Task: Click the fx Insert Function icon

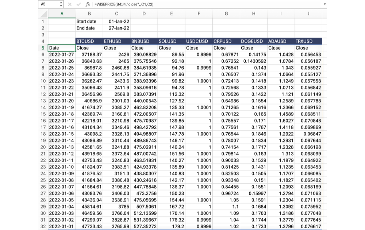Action: click(x=88, y=4)
